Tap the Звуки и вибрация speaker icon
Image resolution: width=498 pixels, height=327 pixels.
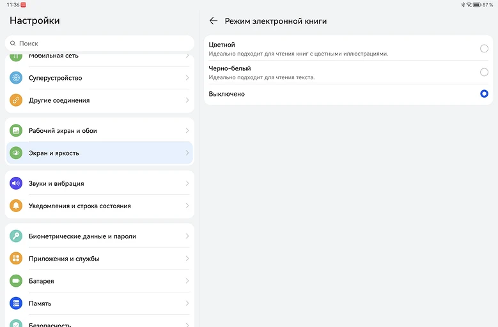(x=16, y=183)
